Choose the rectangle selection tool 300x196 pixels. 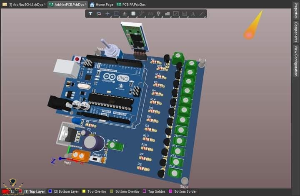pyautogui.click(x=116, y=14)
